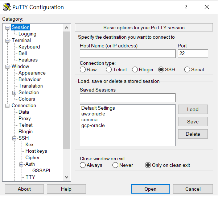Open the Keyboard category

(29, 47)
